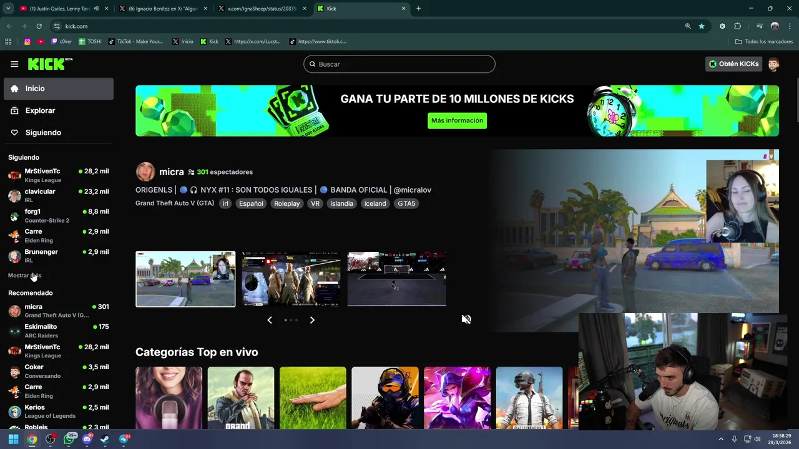Select the three men stream thumbnail
The height and width of the screenshot is (449, 799).
(x=291, y=279)
